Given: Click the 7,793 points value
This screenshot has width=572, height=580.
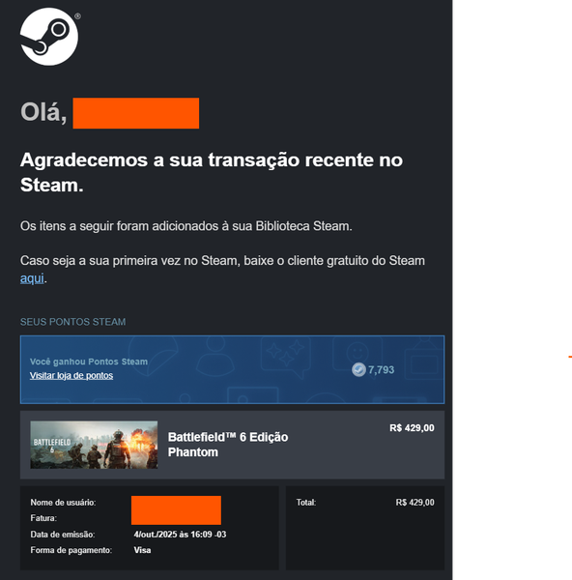Looking at the screenshot, I should coord(382,369).
